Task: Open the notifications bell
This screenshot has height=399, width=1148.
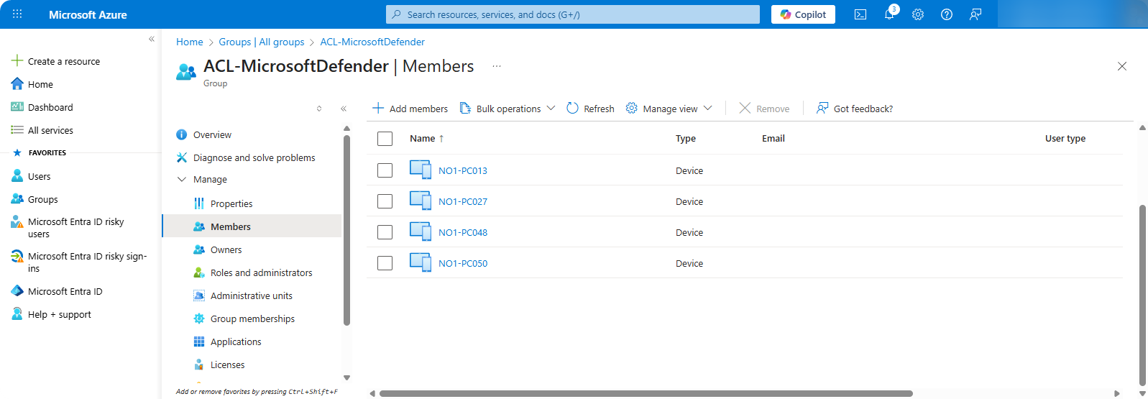Action: coord(889,14)
